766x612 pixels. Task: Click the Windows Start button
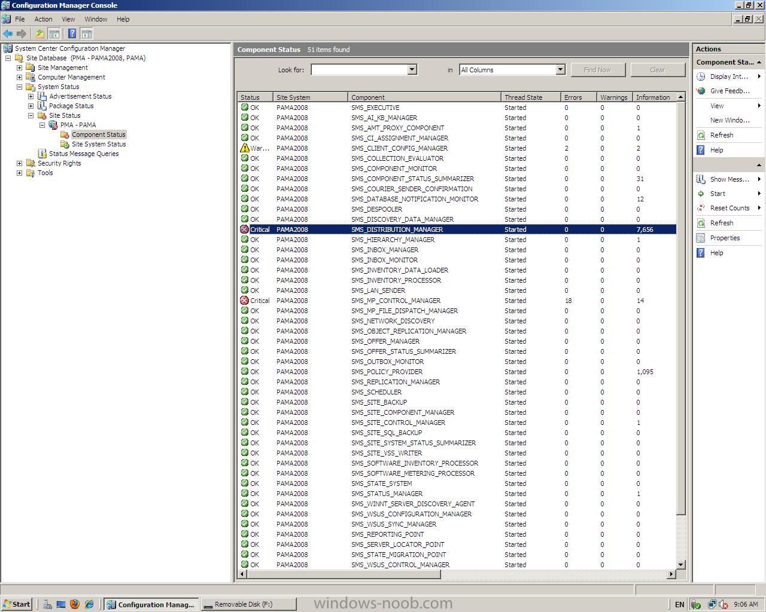(16, 604)
